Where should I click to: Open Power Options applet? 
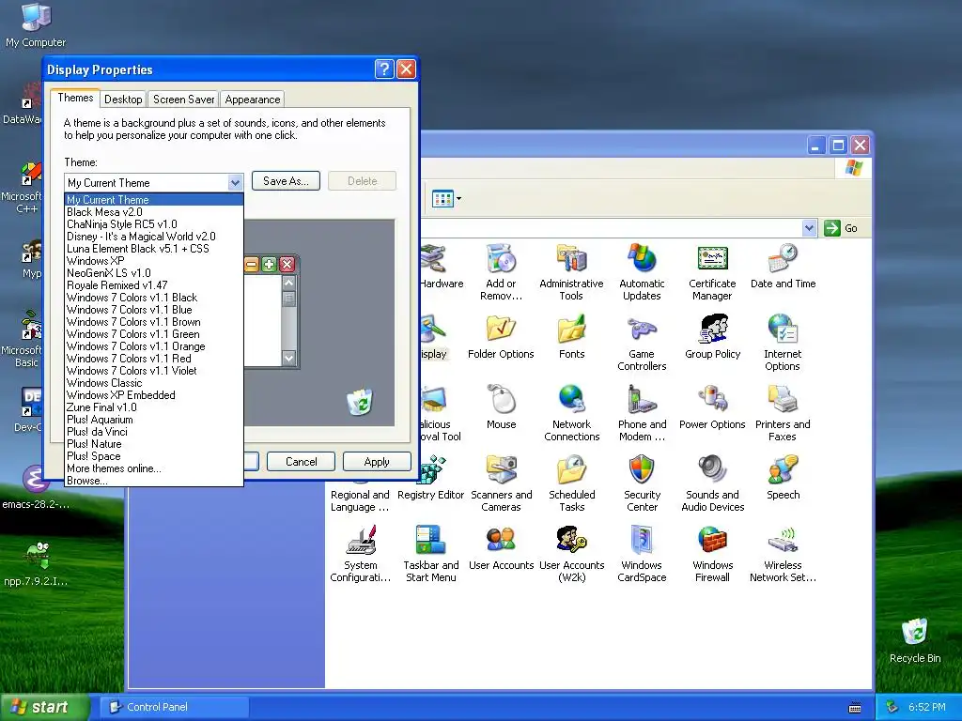coord(712,407)
